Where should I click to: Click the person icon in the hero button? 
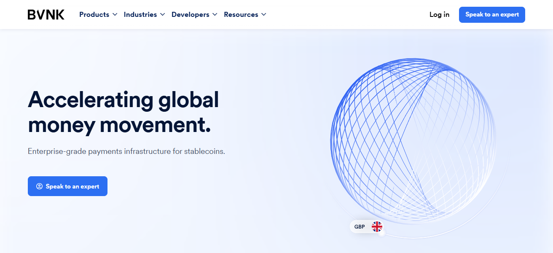click(x=39, y=186)
